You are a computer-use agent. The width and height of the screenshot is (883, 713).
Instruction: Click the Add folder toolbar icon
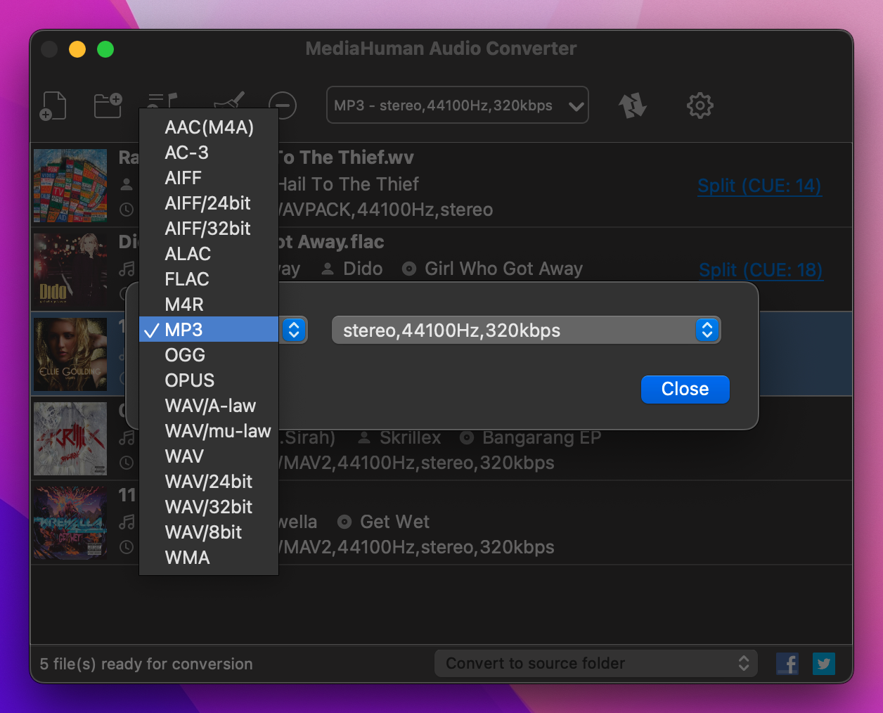coord(108,105)
